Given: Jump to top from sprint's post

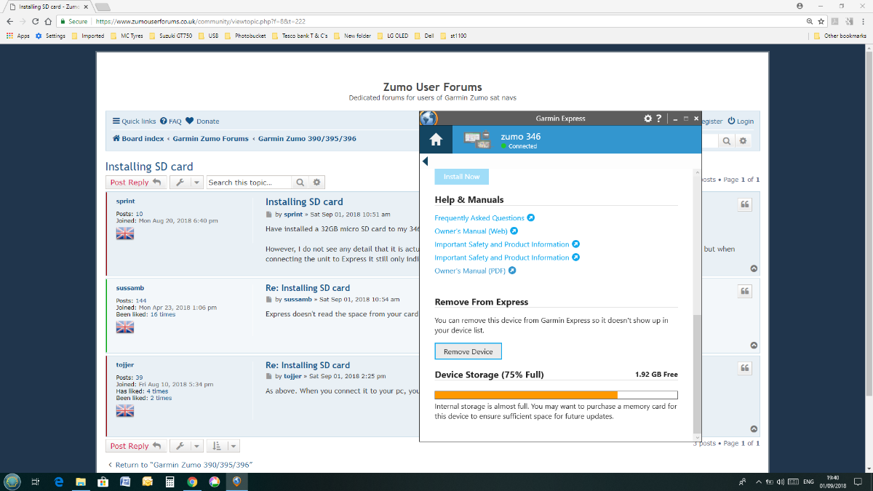Looking at the screenshot, I should click(x=754, y=268).
